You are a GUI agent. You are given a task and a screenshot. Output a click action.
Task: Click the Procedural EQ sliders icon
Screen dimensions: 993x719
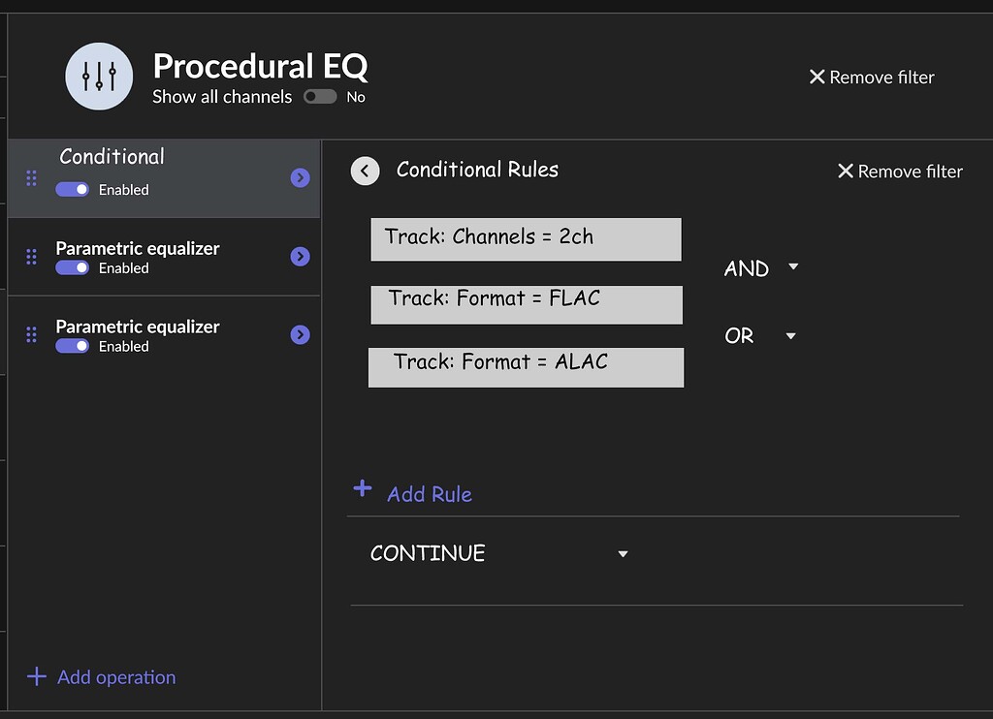pyautogui.click(x=98, y=76)
